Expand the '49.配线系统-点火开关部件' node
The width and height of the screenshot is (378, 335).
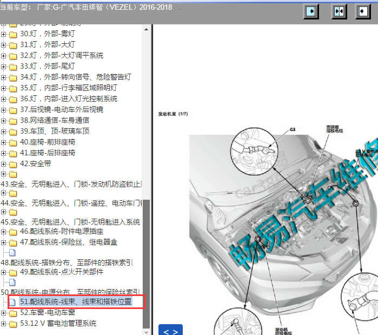click(x=3, y=273)
